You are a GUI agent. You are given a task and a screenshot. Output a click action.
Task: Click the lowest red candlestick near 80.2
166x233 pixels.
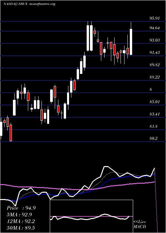pos(11,133)
